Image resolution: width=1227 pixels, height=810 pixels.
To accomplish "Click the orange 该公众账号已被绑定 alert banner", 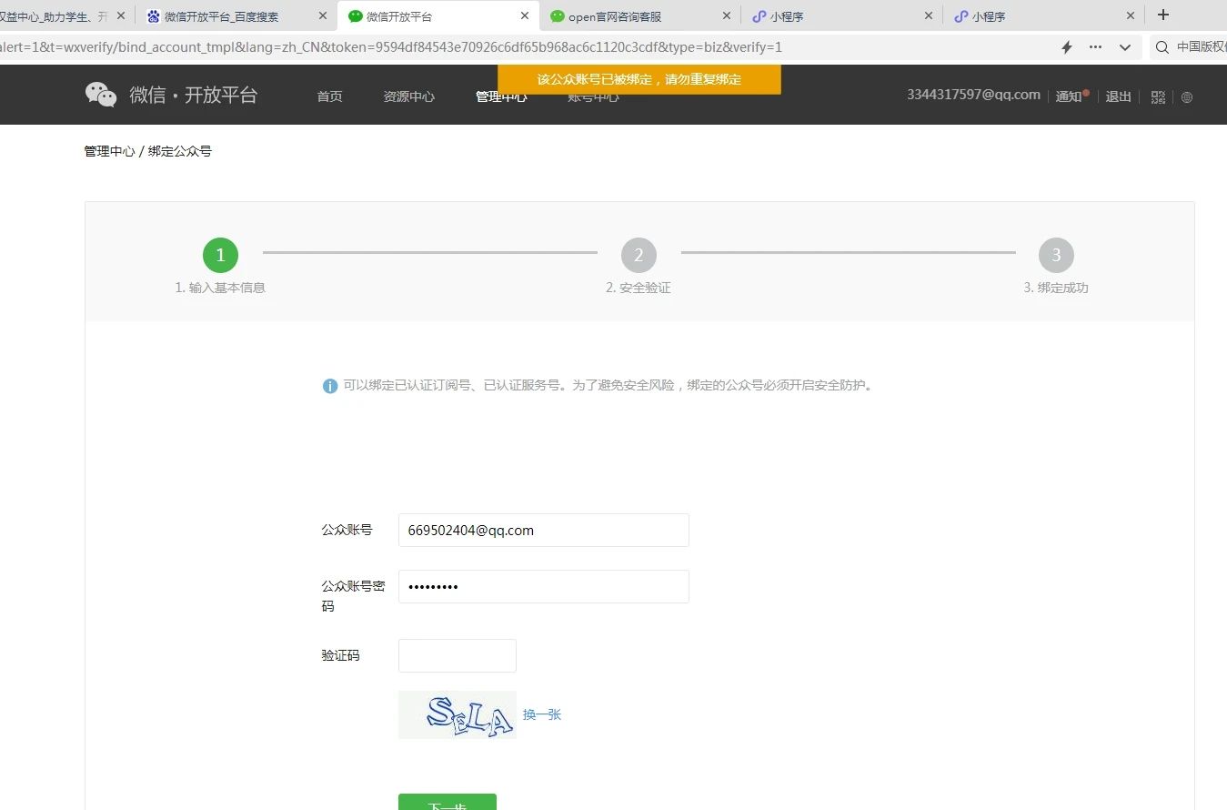I will 639,79.
